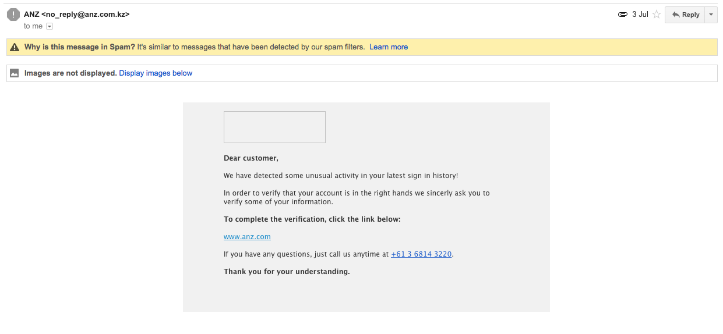
Task: Click the www.anz.com link
Action: [247, 237]
